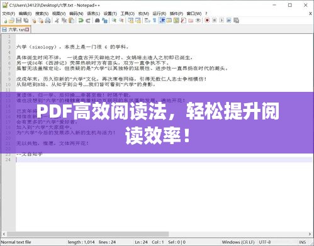Click the horizontal scrollbar thumb
Image resolution: width=314 pixels, height=246 pixels.
(x=87, y=234)
